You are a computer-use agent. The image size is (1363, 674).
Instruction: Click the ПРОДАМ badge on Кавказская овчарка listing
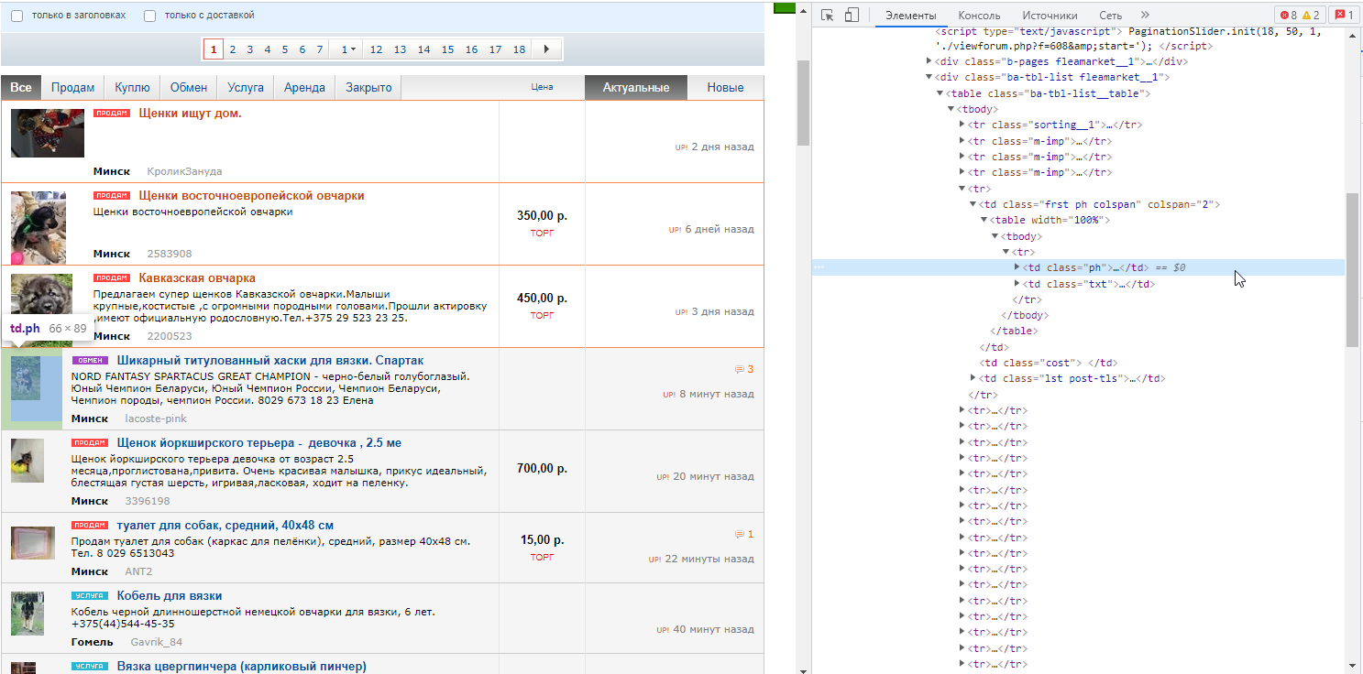[112, 278]
